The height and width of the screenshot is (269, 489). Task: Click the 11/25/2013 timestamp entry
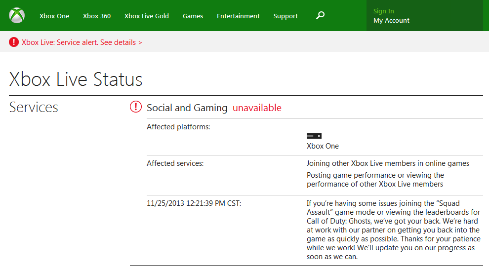pyautogui.click(x=194, y=203)
